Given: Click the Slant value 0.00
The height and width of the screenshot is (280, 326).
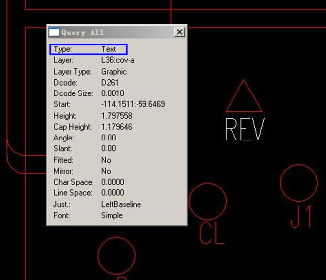Looking at the screenshot, I should click(108, 148).
